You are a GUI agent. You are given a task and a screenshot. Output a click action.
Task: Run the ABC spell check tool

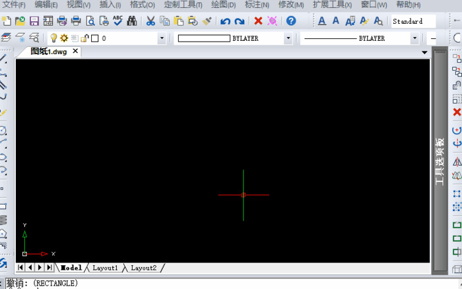click(x=117, y=21)
